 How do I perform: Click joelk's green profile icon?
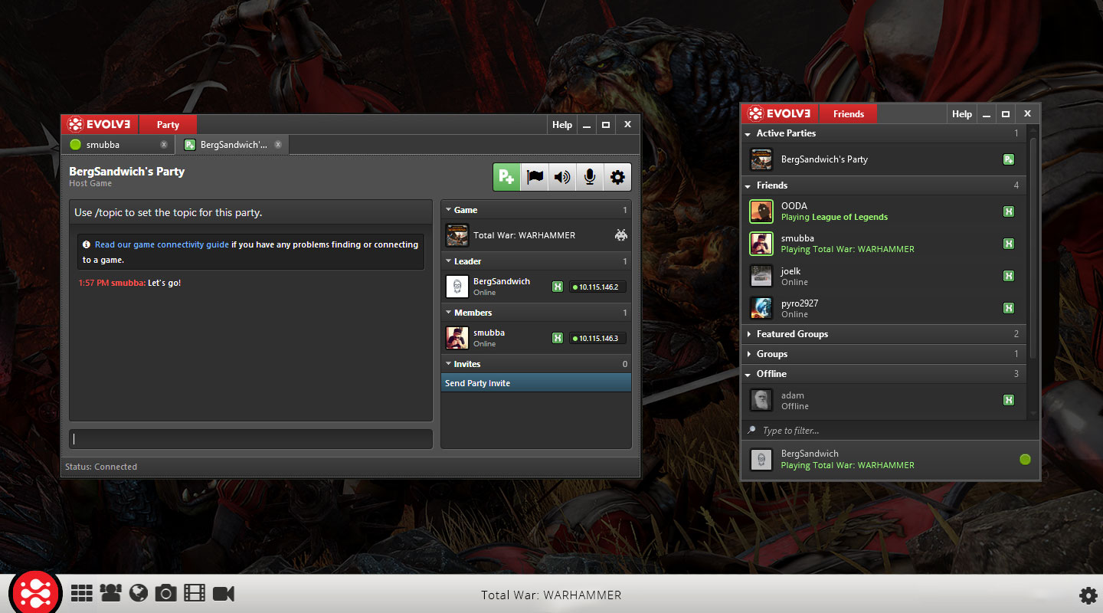click(x=1009, y=276)
